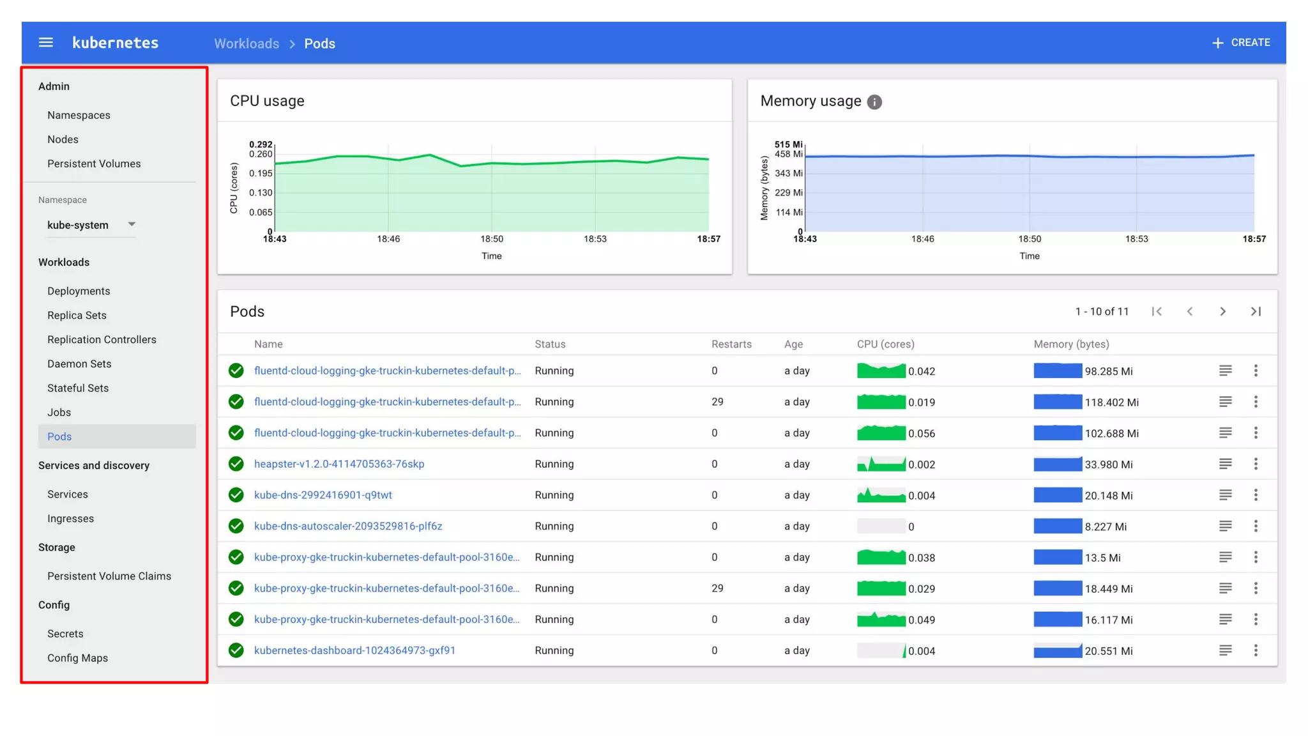The width and height of the screenshot is (1308, 736).
Task: View logs icon for heapster pod
Action: 1225,464
